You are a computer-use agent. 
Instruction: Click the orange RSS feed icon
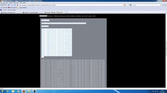pos(124,5)
